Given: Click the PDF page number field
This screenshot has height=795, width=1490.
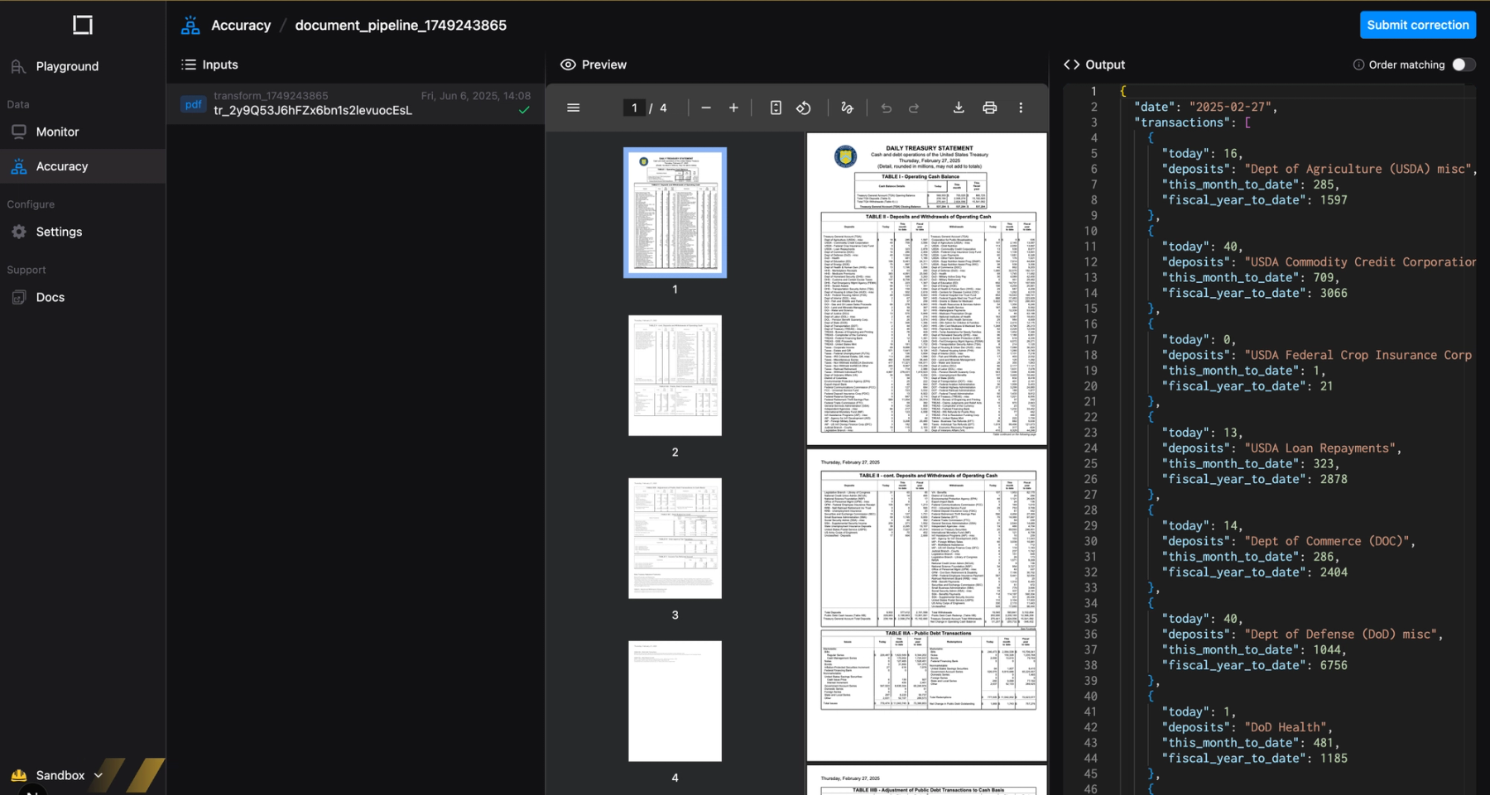Looking at the screenshot, I should click(x=634, y=108).
